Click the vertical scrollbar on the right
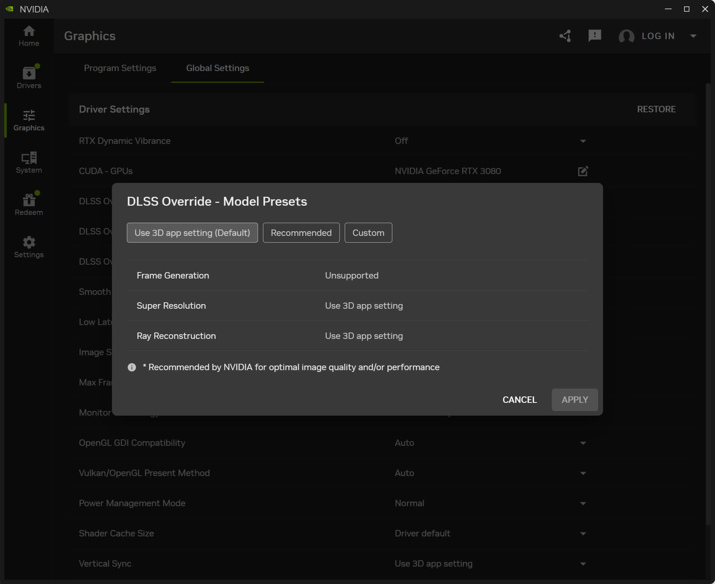The width and height of the screenshot is (715, 584). pos(708,302)
